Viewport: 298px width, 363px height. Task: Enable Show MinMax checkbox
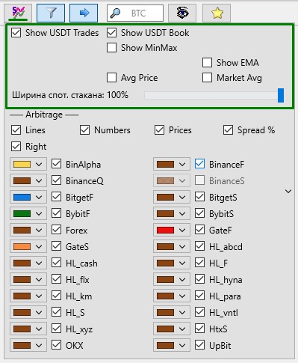tap(111, 48)
